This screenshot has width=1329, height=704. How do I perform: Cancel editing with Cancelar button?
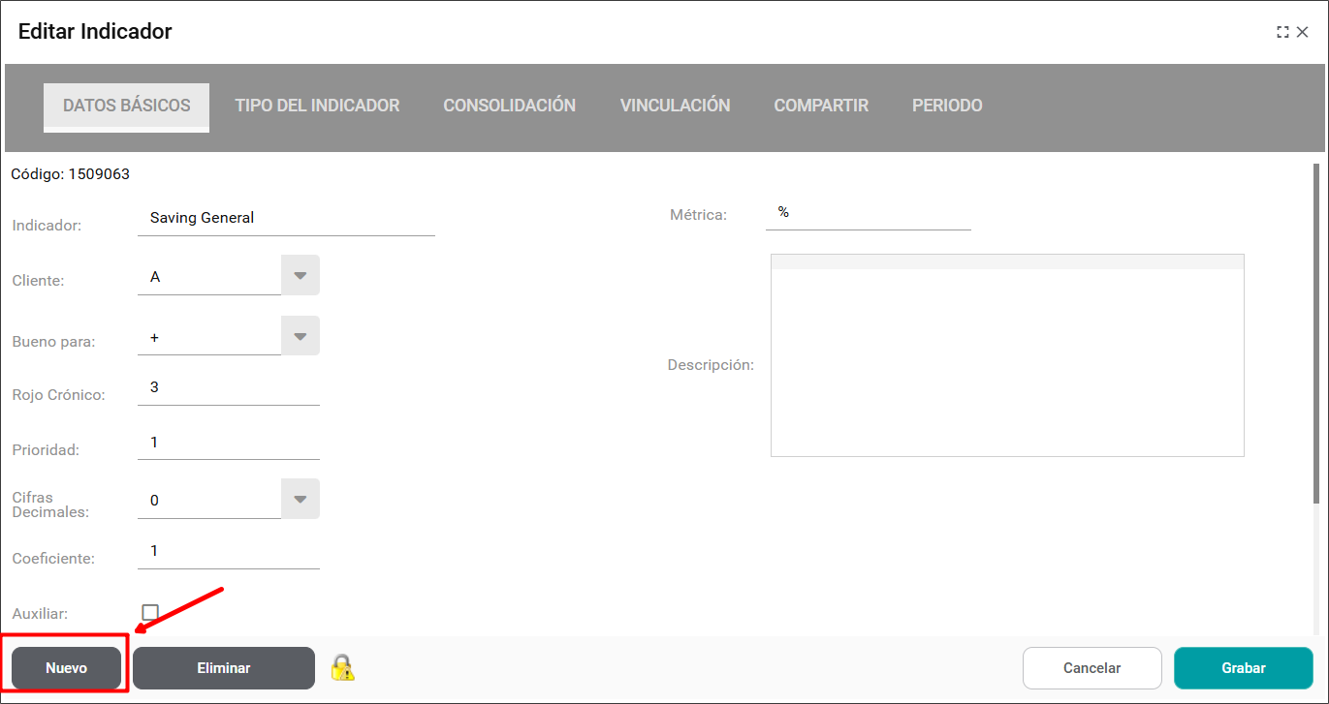[x=1092, y=668]
